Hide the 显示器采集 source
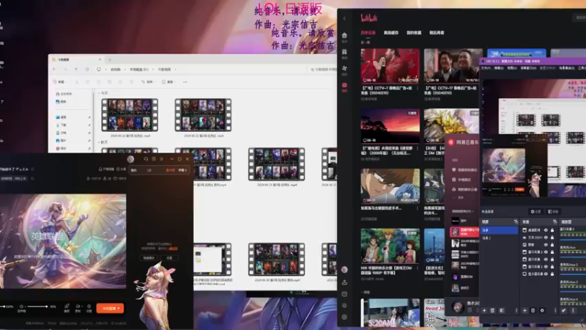586x330 pixels. click(546, 274)
